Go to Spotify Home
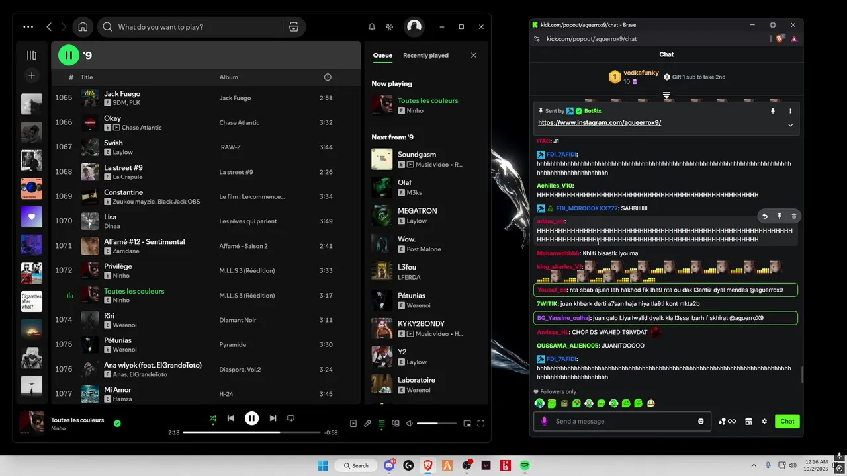The image size is (847, 476). coord(83,27)
